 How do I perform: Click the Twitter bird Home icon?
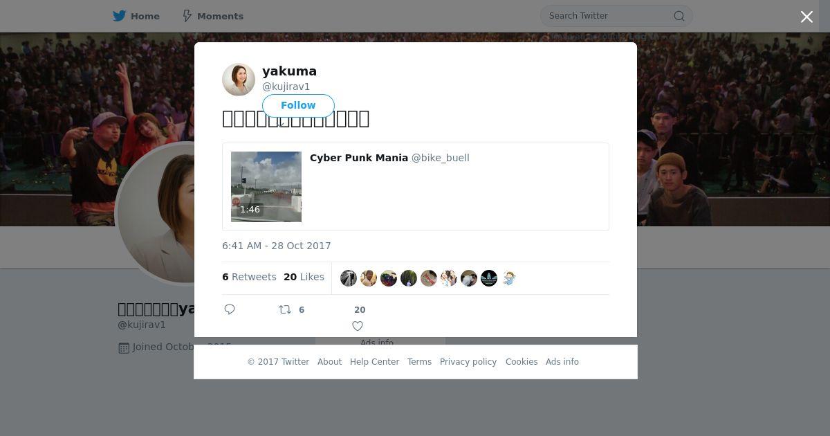[120, 16]
